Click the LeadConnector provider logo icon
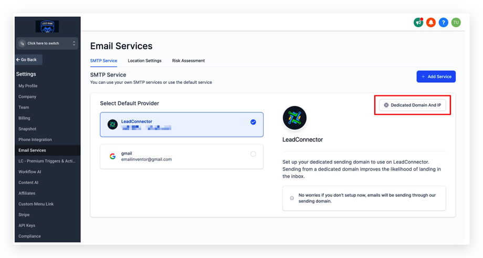 pyautogui.click(x=112, y=124)
